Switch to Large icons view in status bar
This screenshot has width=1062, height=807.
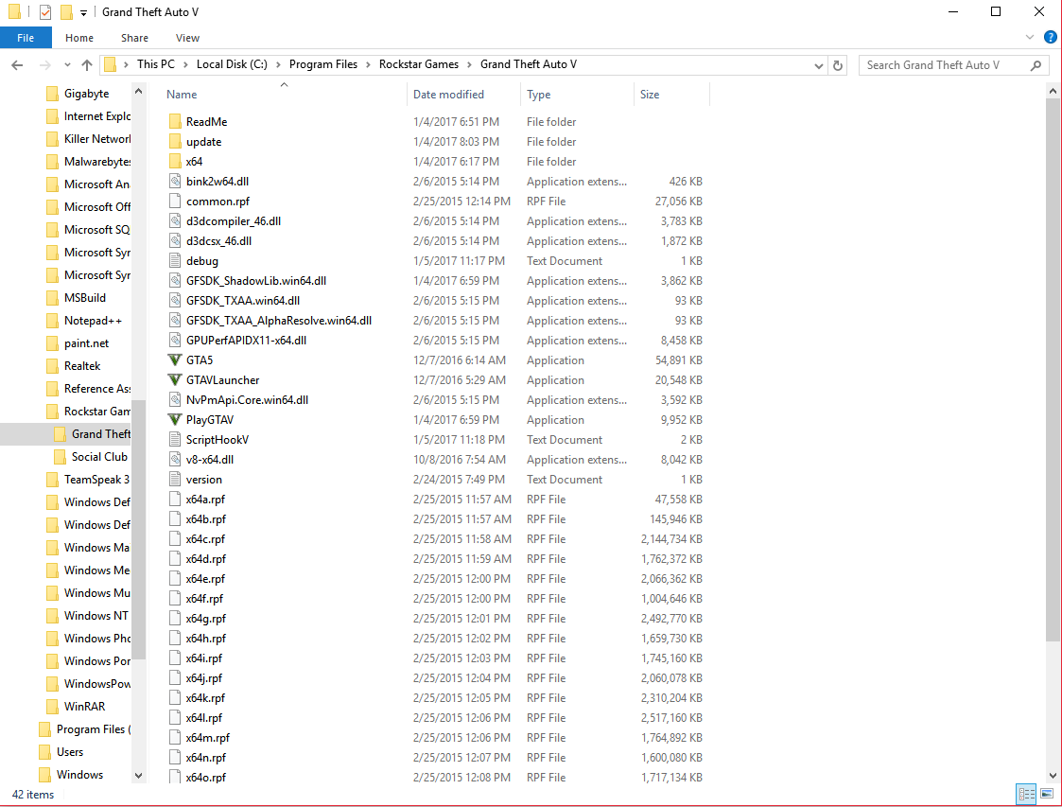pos(1047,794)
